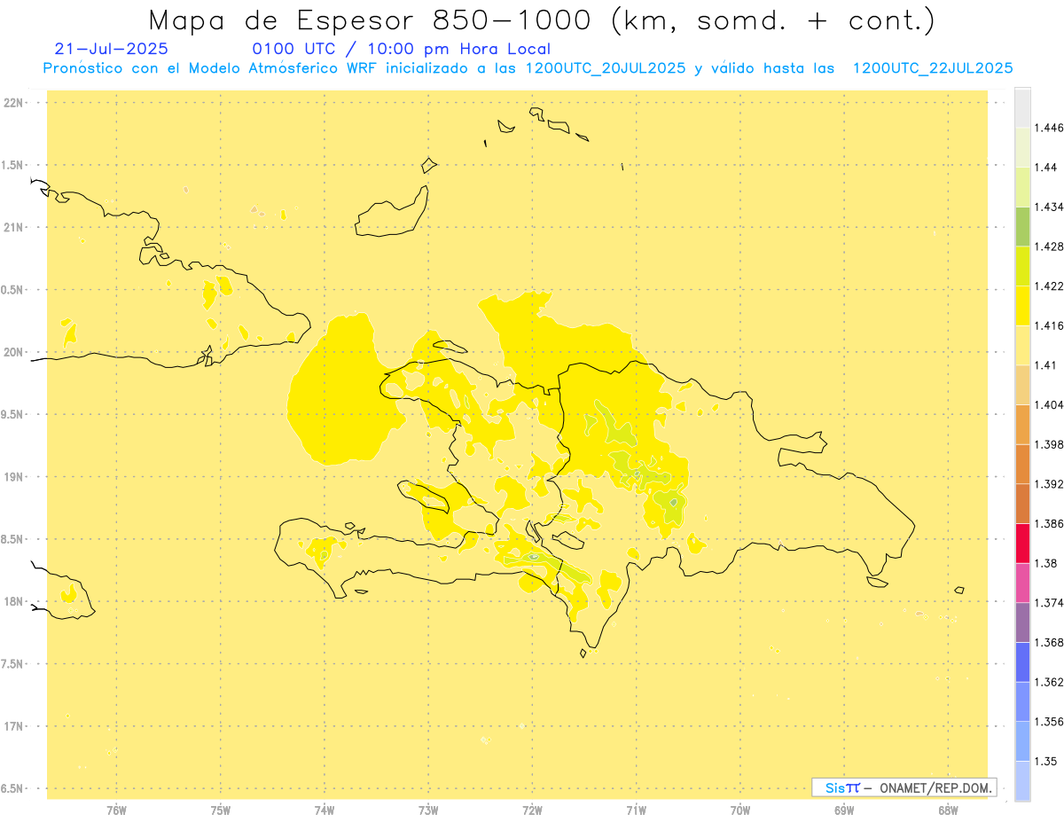
Task: Select the purple legend swatch below 1.374
Action: [x=1022, y=622]
